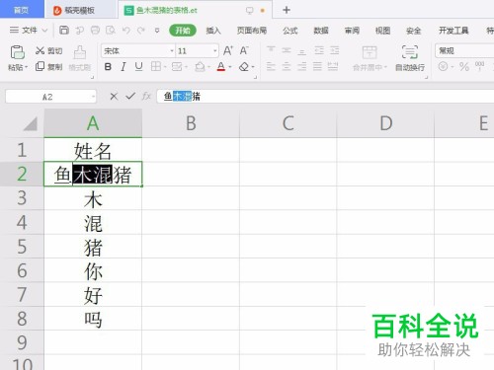Open the font size 11 dropdown
Viewport: 494px width, 370px height.
[x=215, y=51]
